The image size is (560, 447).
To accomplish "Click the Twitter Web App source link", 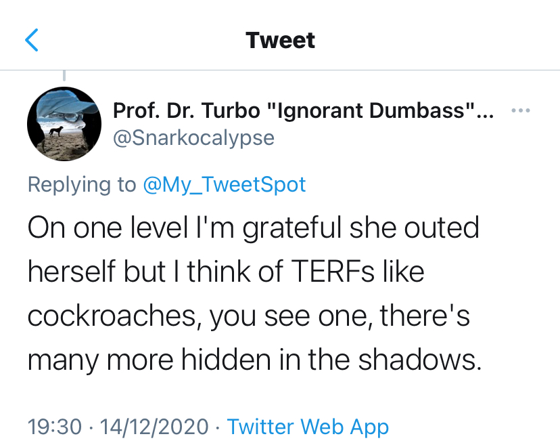I will (308, 427).
